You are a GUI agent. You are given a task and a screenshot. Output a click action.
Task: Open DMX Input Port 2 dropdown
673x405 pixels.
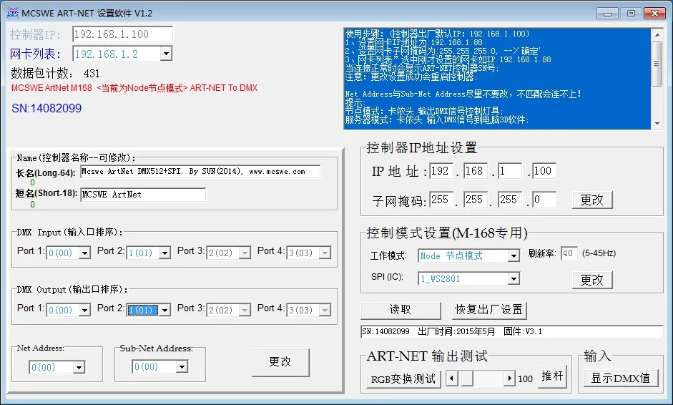(164, 253)
